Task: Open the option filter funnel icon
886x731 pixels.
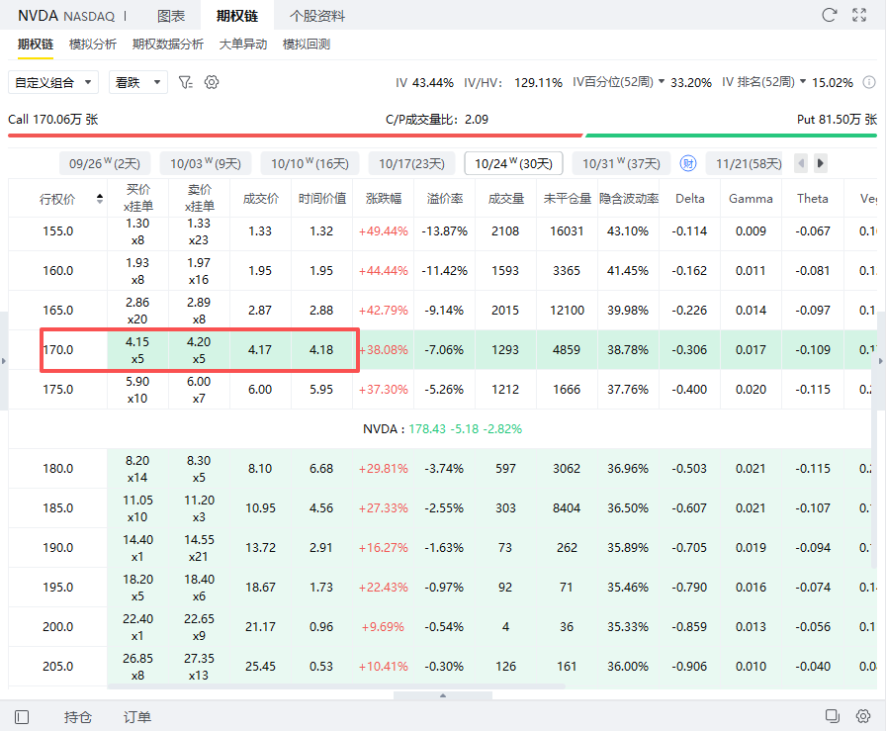Action: click(185, 82)
